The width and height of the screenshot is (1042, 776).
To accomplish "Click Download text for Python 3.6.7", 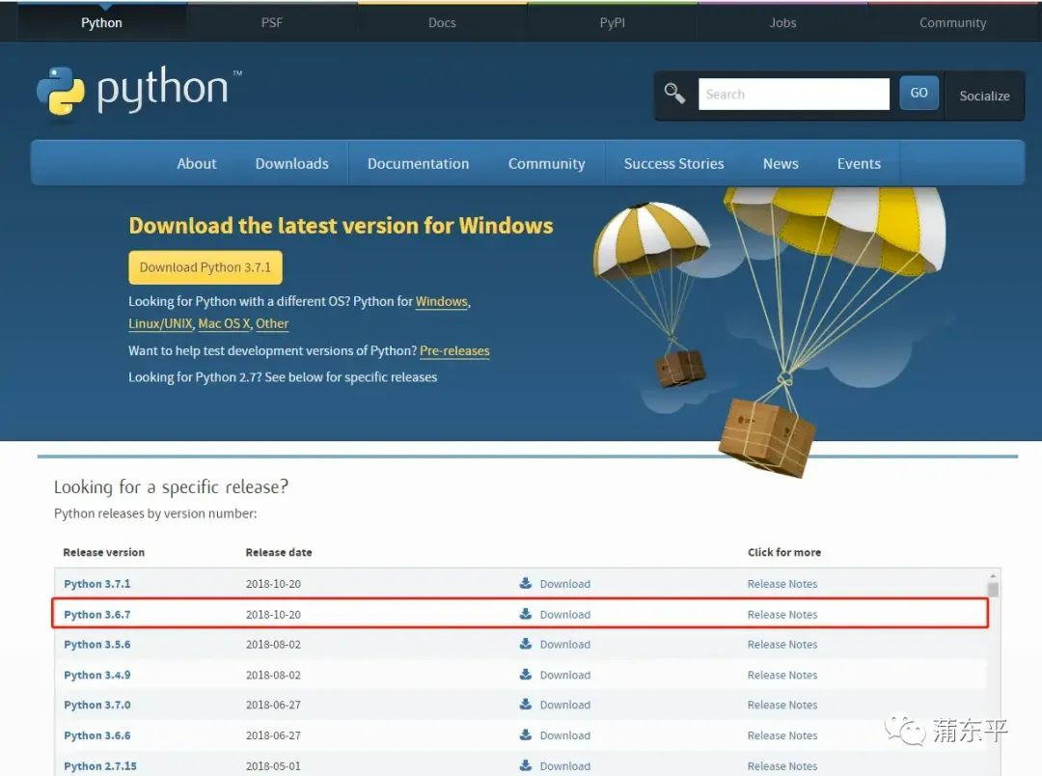I will point(564,615).
